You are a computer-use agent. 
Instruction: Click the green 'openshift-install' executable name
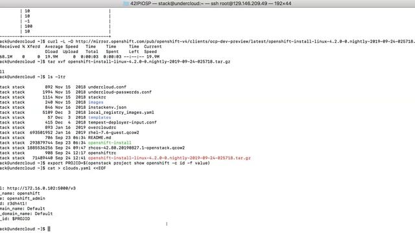point(110,142)
